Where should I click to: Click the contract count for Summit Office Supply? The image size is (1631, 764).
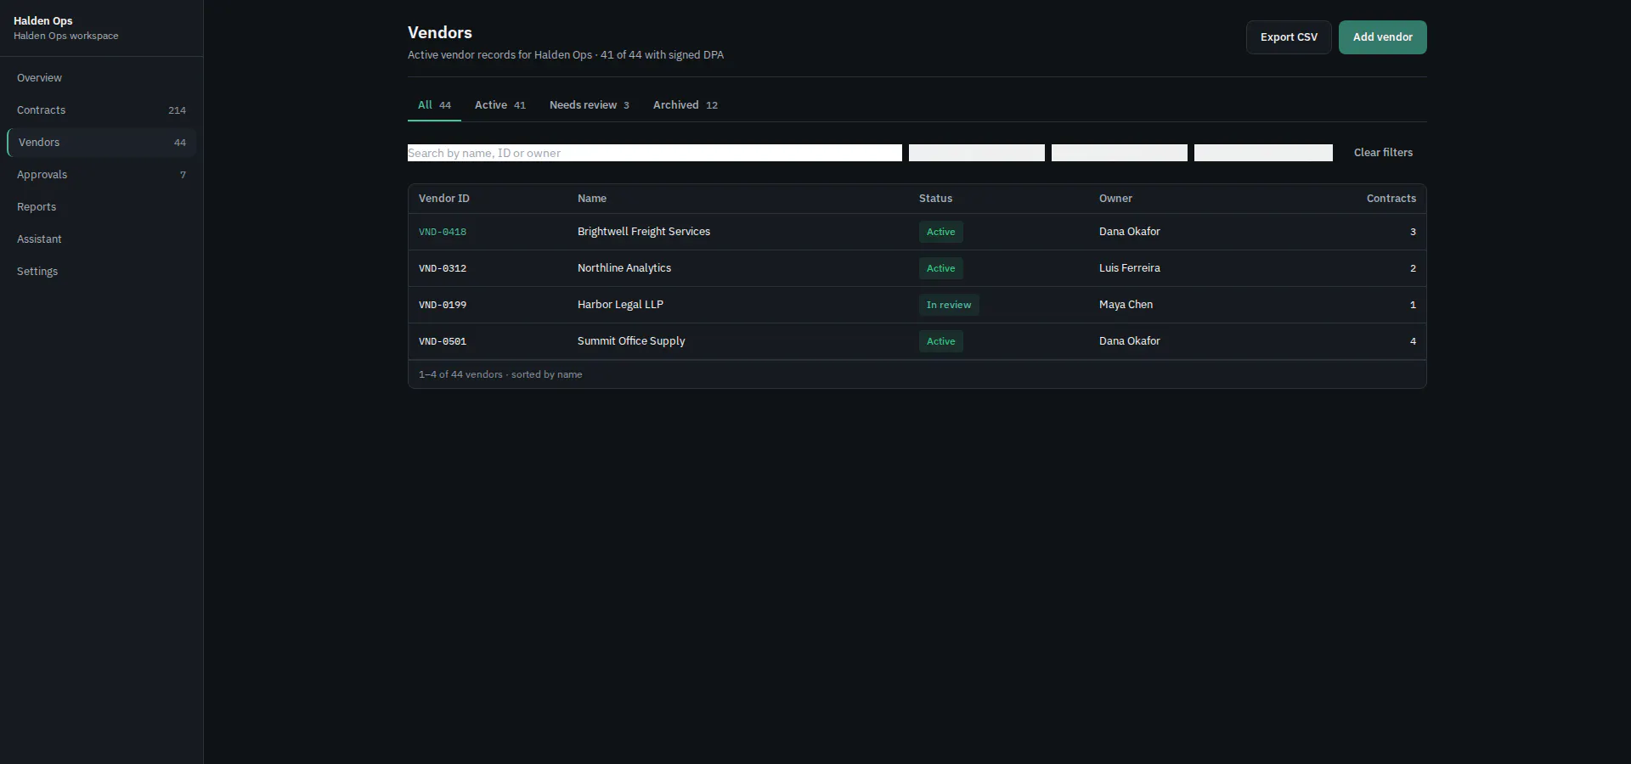tap(1413, 341)
